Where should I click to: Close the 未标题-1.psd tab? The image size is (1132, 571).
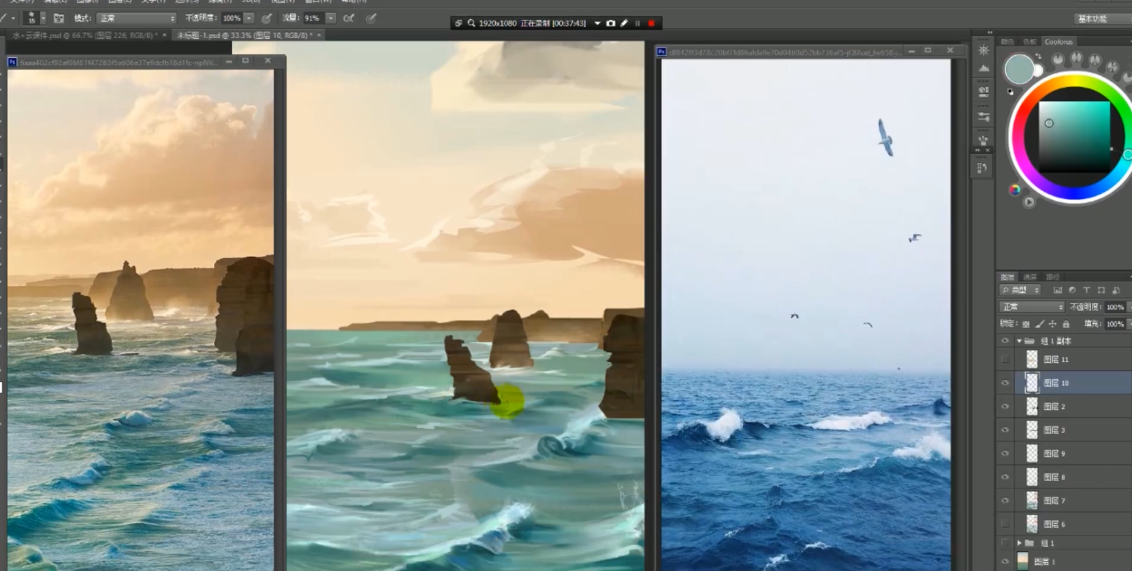(x=319, y=35)
